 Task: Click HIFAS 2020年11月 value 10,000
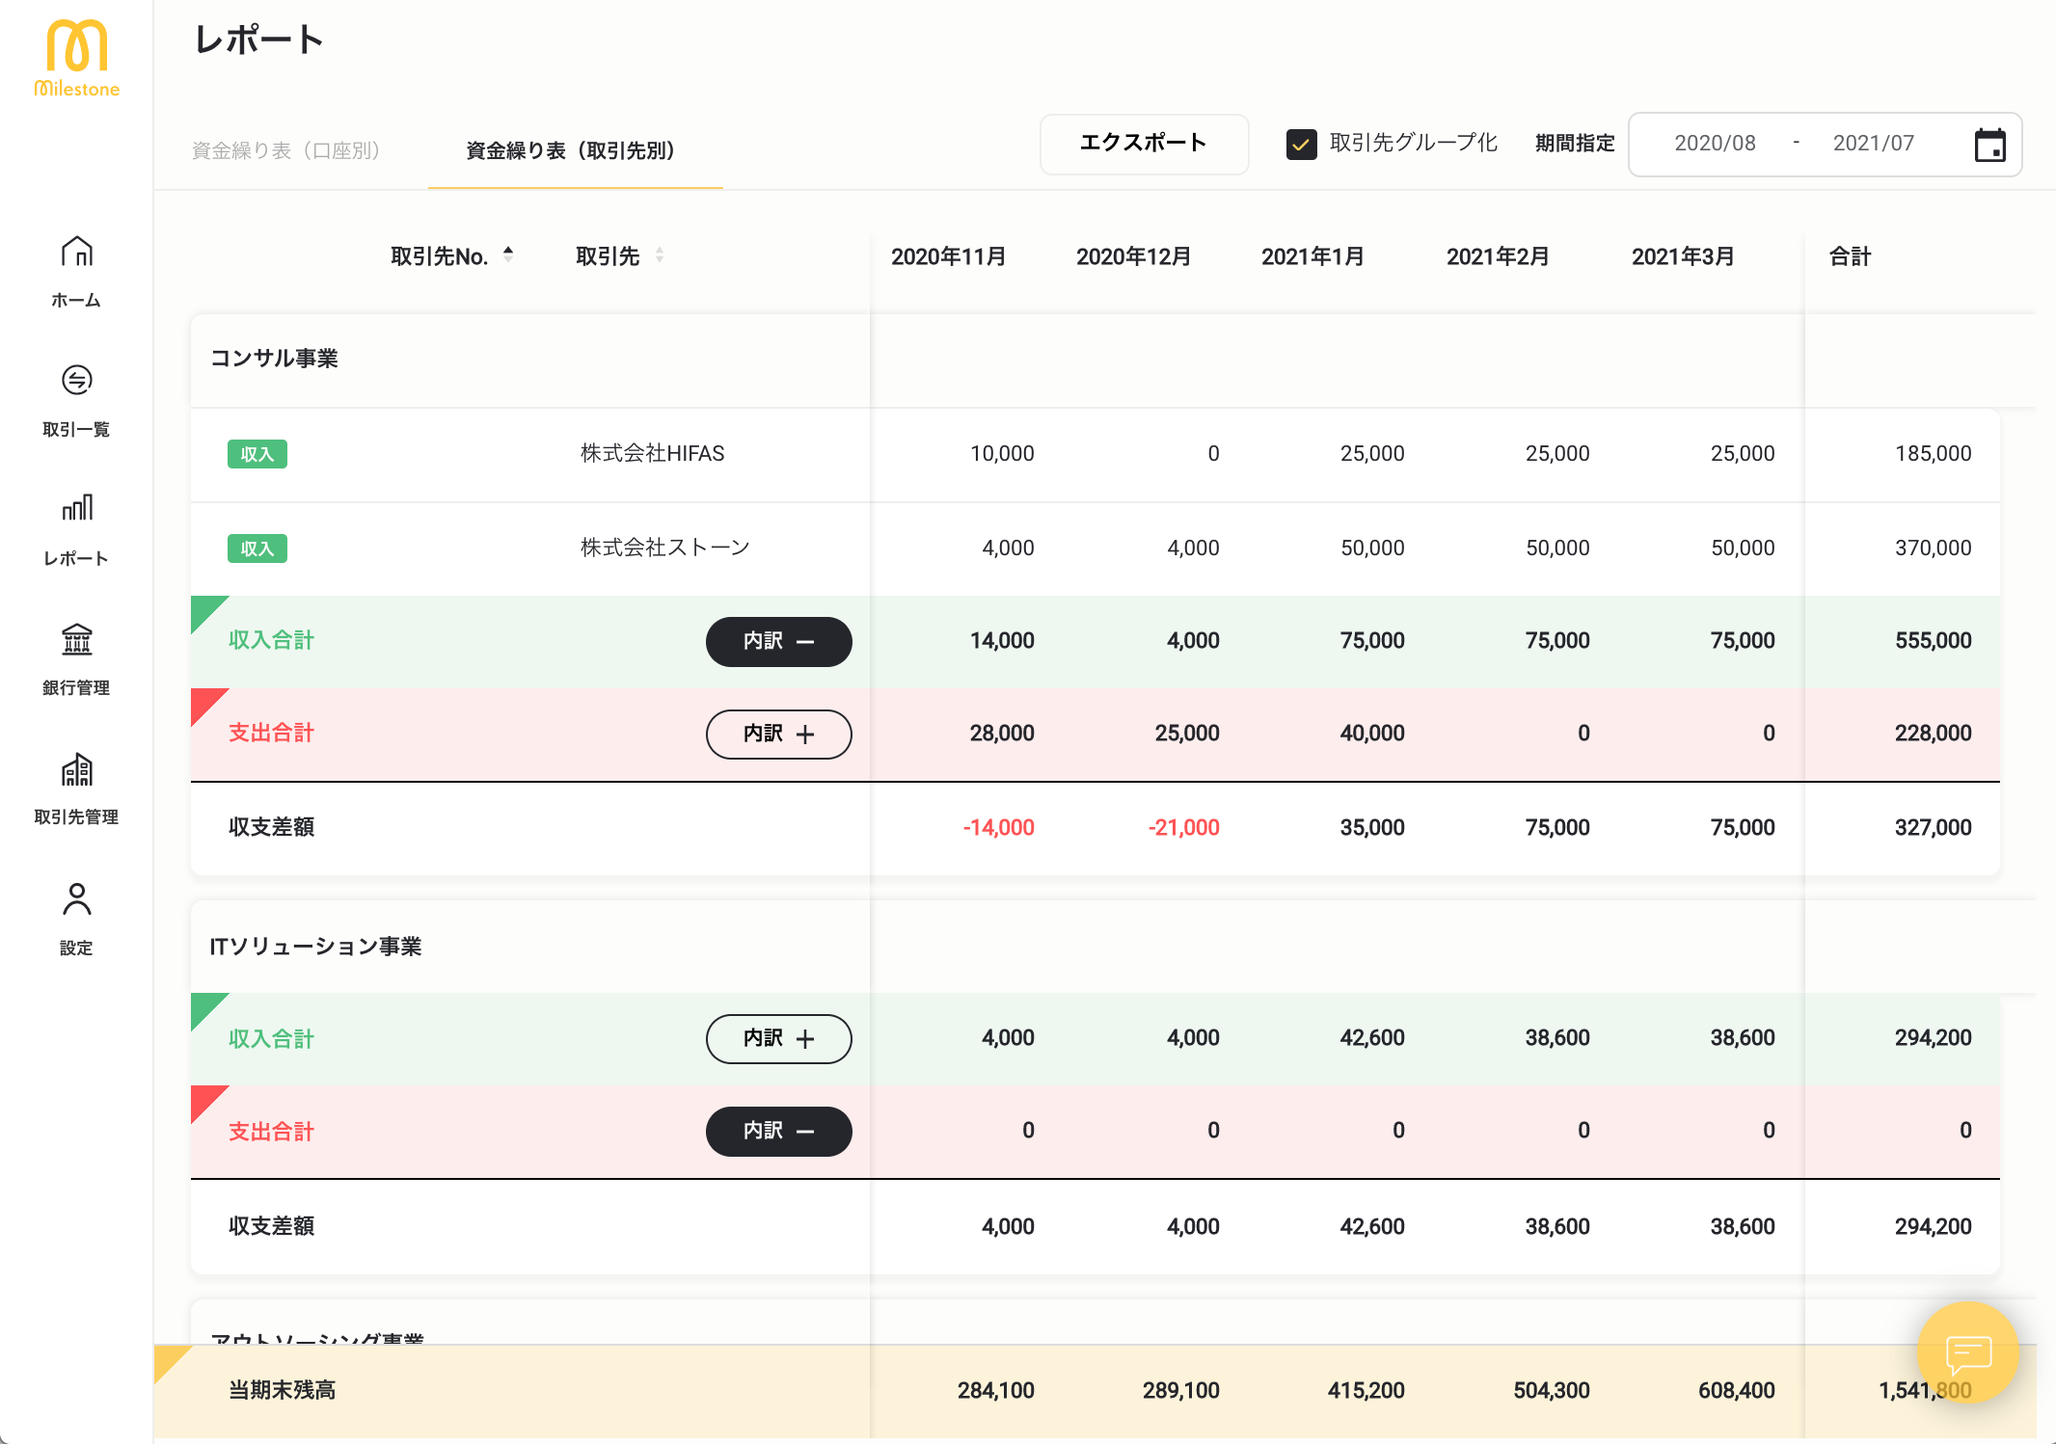click(1002, 453)
